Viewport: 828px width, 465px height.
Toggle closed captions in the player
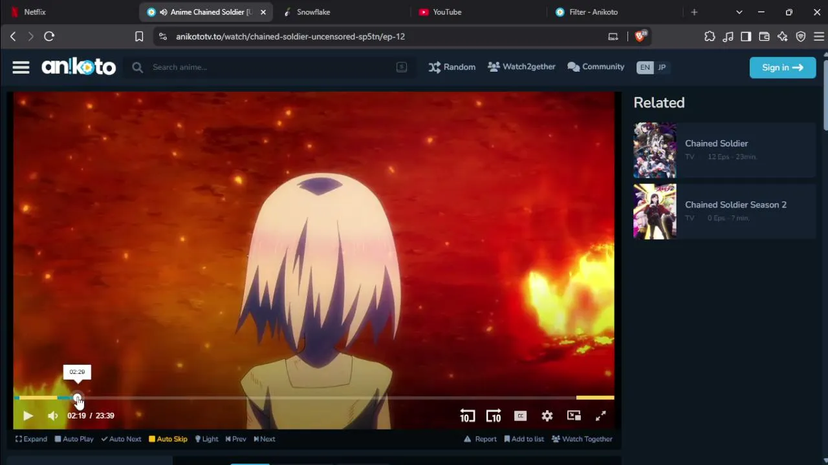pos(521,416)
